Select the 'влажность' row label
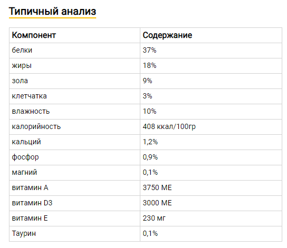Image resolution: width=287 pixels, height=248 pixels. 30,111
